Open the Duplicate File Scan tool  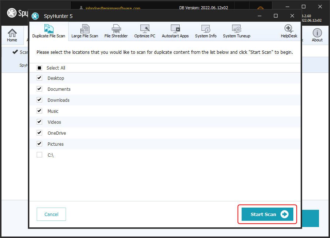coord(48,31)
